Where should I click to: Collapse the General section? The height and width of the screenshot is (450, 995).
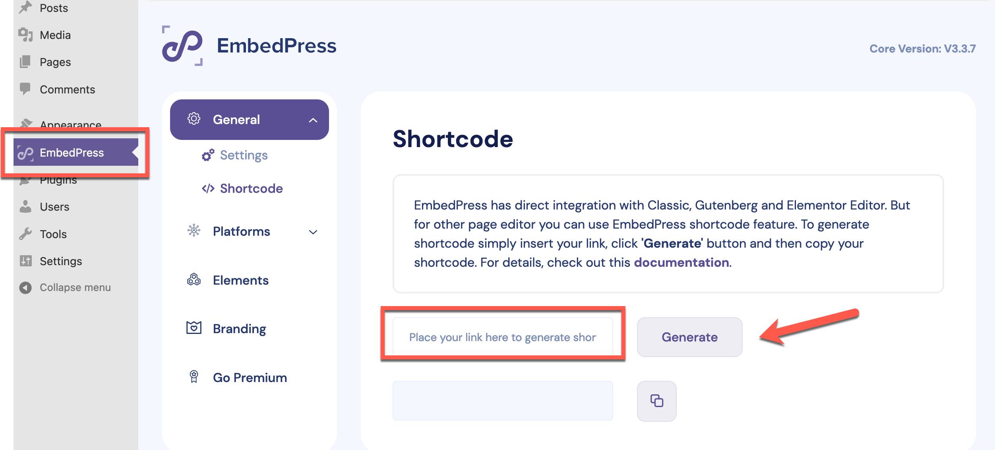click(314, 120)
